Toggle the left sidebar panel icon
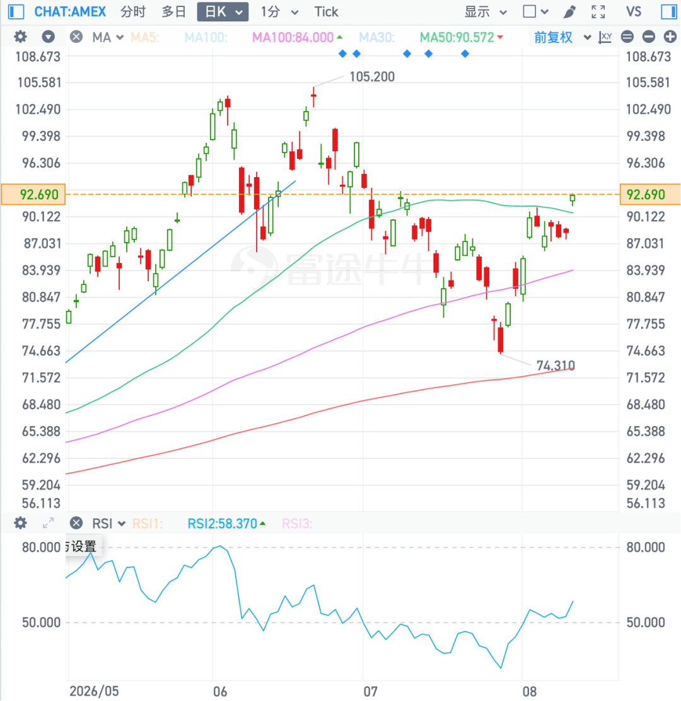Screen dimensions: 681x701 click(16, 11)
